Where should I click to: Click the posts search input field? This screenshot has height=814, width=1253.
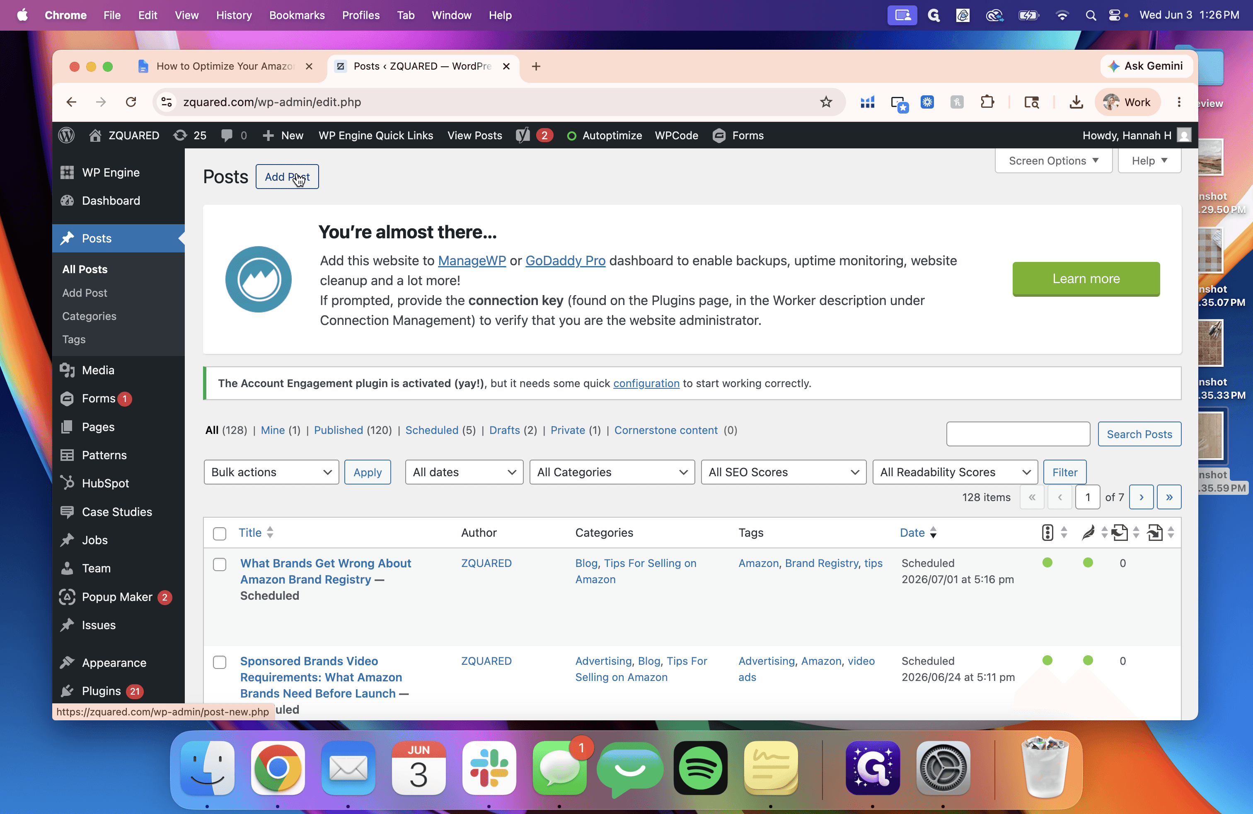1018,434
